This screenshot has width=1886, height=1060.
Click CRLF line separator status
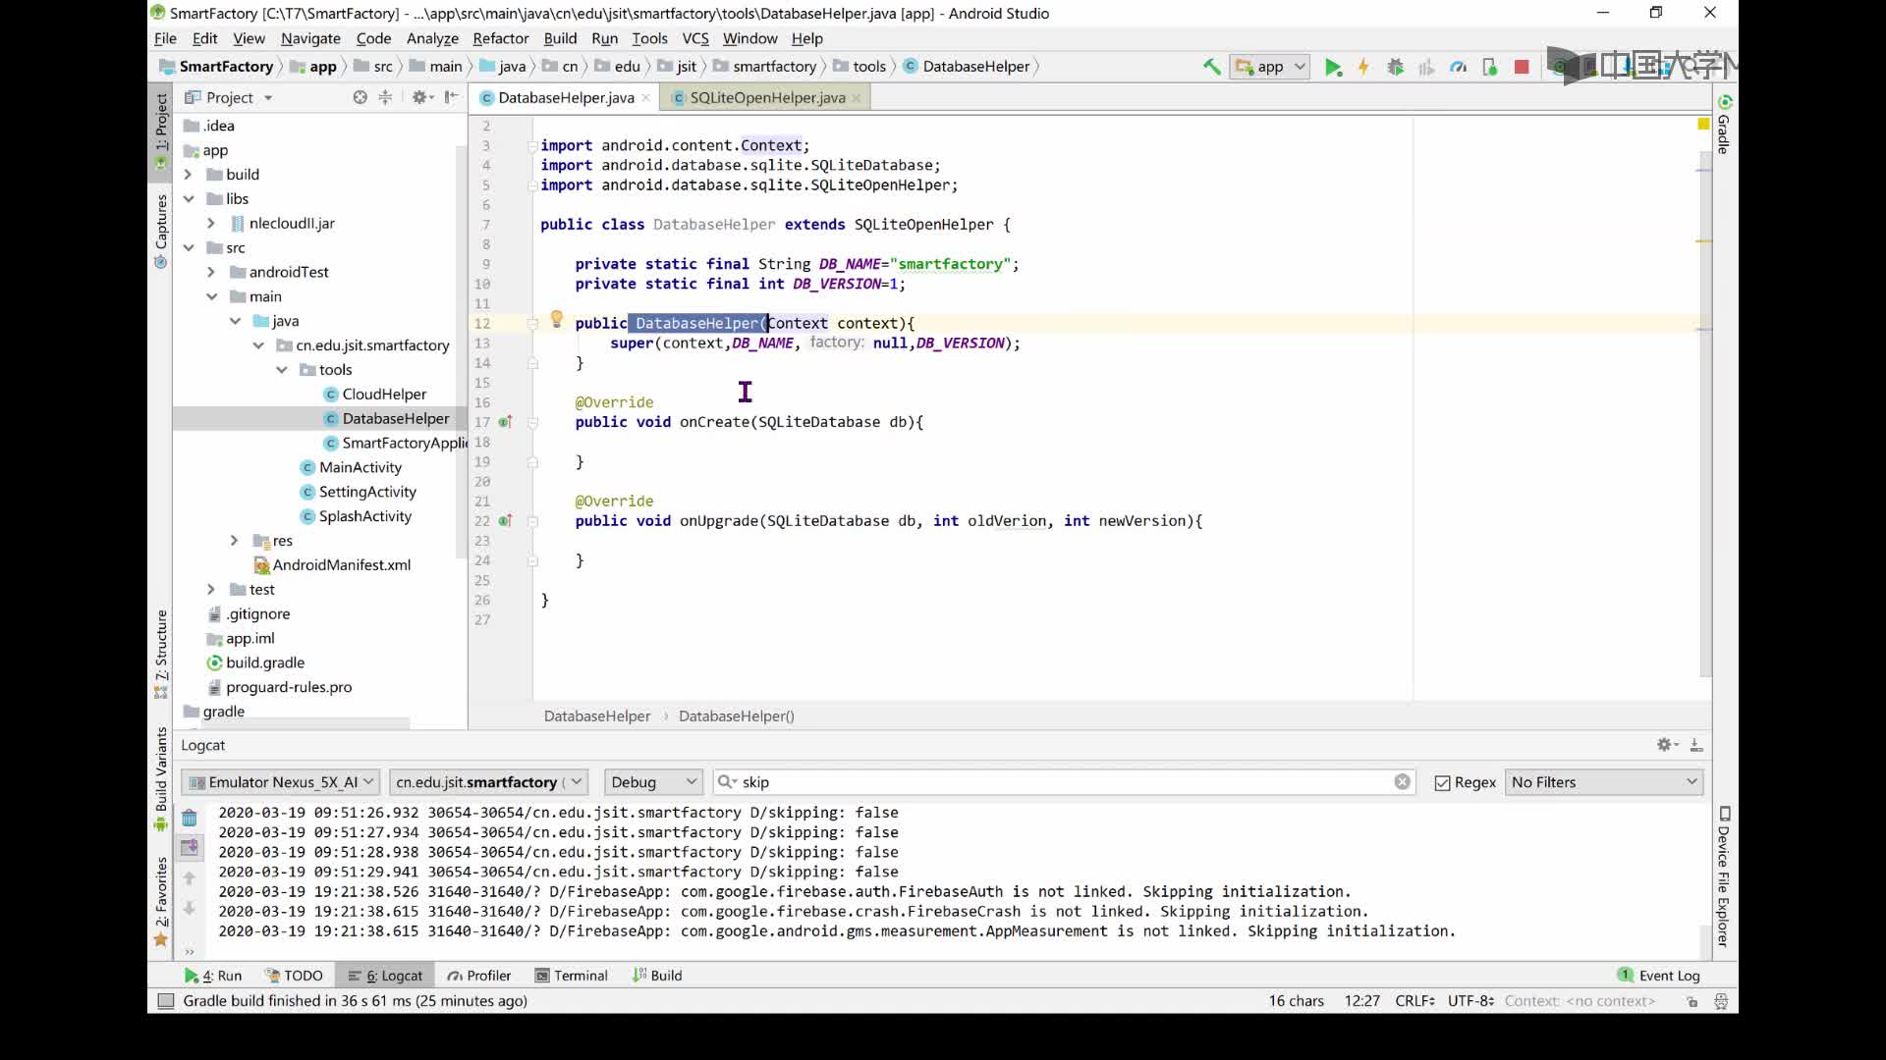tap(1414, 1001)
